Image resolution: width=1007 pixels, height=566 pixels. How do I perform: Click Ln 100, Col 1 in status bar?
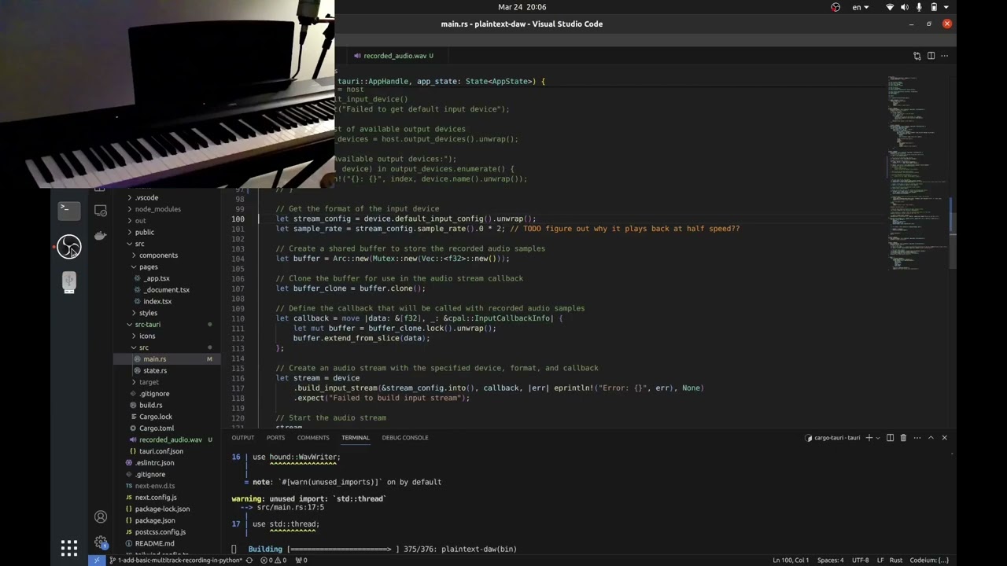792,560
